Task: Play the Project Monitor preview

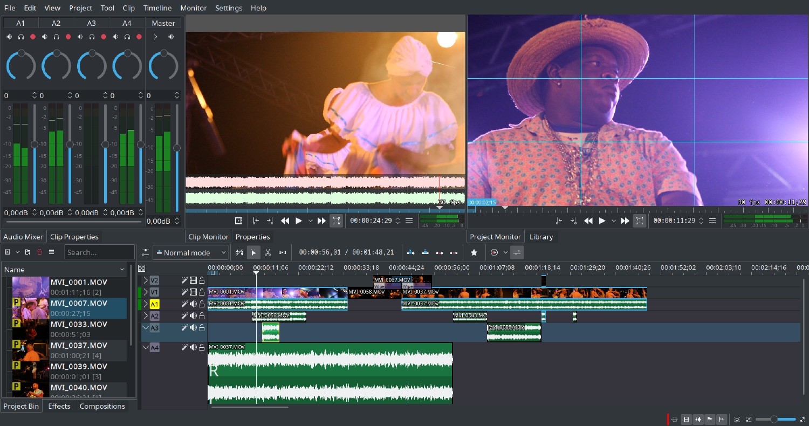Action: 602,221
